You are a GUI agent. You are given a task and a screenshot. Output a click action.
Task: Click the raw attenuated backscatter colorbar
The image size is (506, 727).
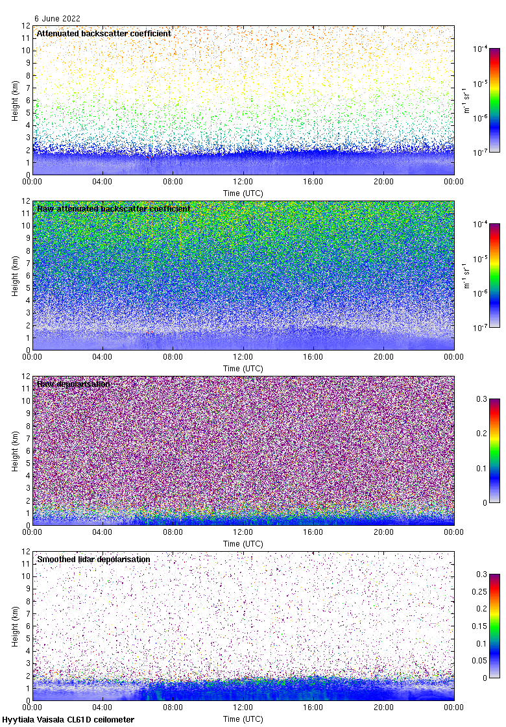tap(494, 275)
